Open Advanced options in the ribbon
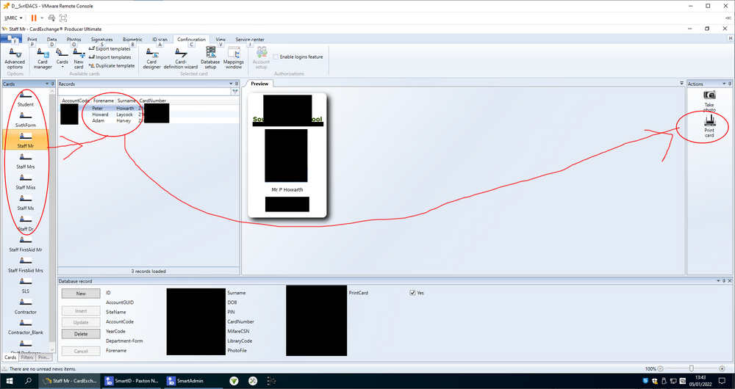Screen dimensions: 735x389 click(15, 58)
